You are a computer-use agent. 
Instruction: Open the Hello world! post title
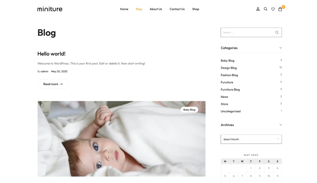51,54
